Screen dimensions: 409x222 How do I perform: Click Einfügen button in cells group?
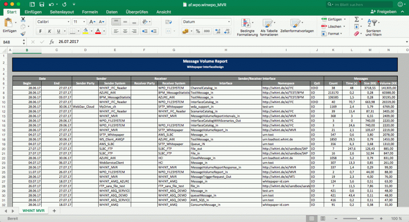(334, 19)
